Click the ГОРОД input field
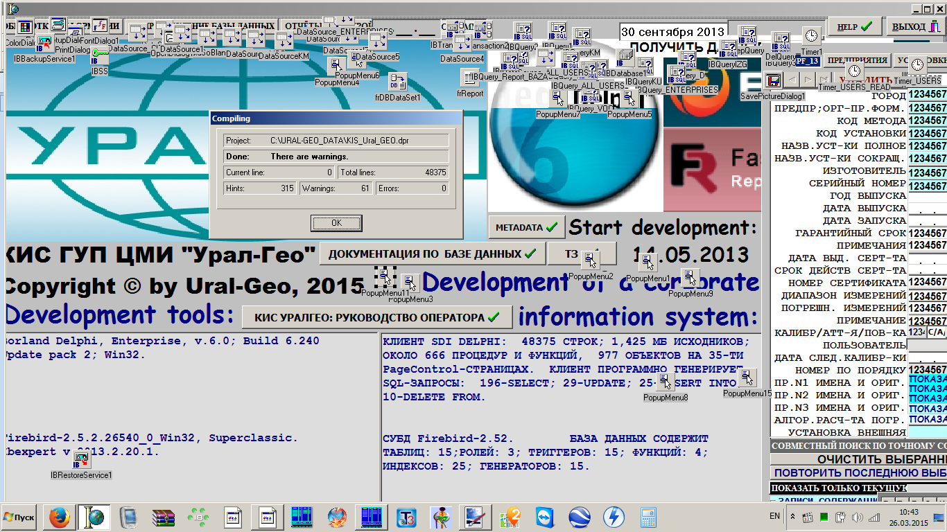 pos(928,94)
